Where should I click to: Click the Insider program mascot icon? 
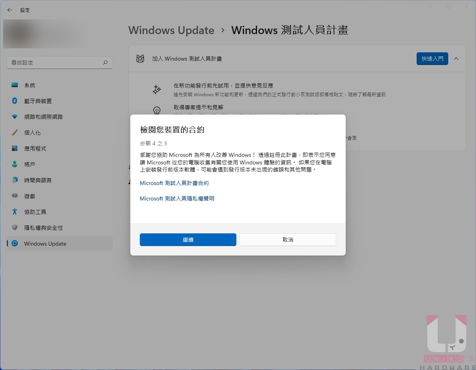pos(140,59)
